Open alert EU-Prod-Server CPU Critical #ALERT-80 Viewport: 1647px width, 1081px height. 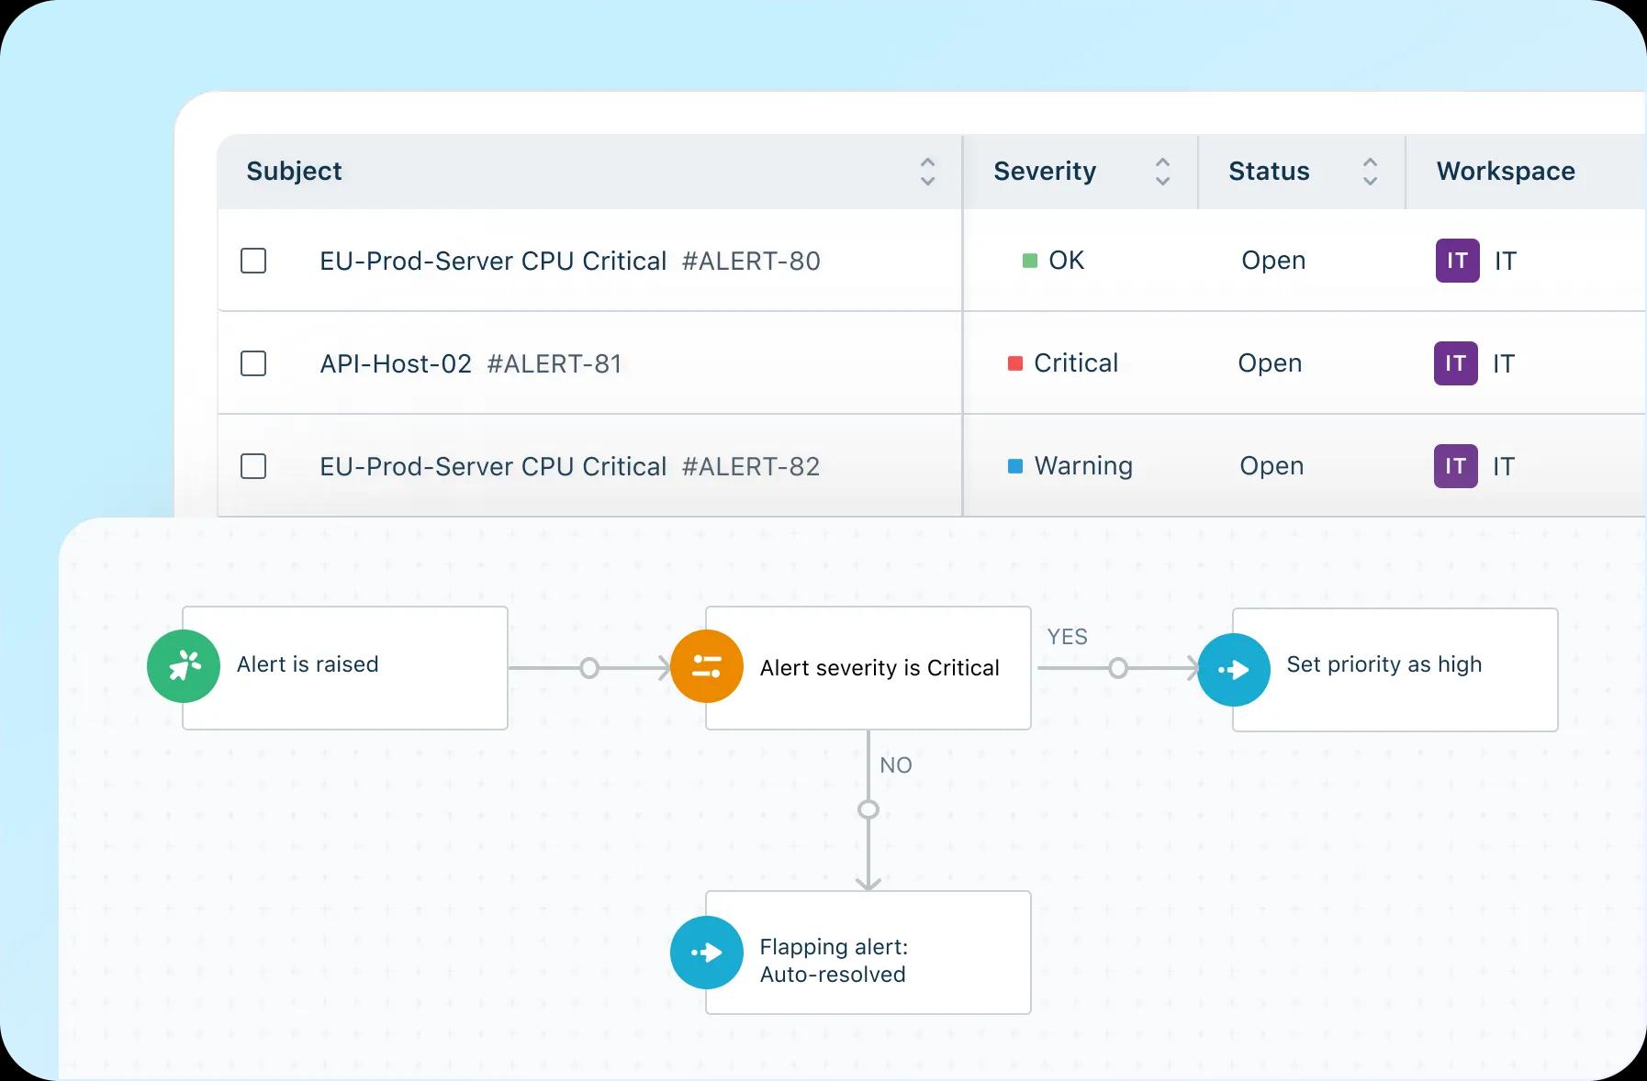point(569,262)
